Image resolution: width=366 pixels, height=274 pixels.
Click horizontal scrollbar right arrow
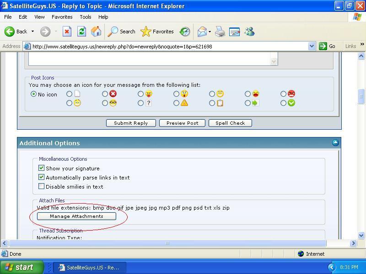click(x=353, y=243)
